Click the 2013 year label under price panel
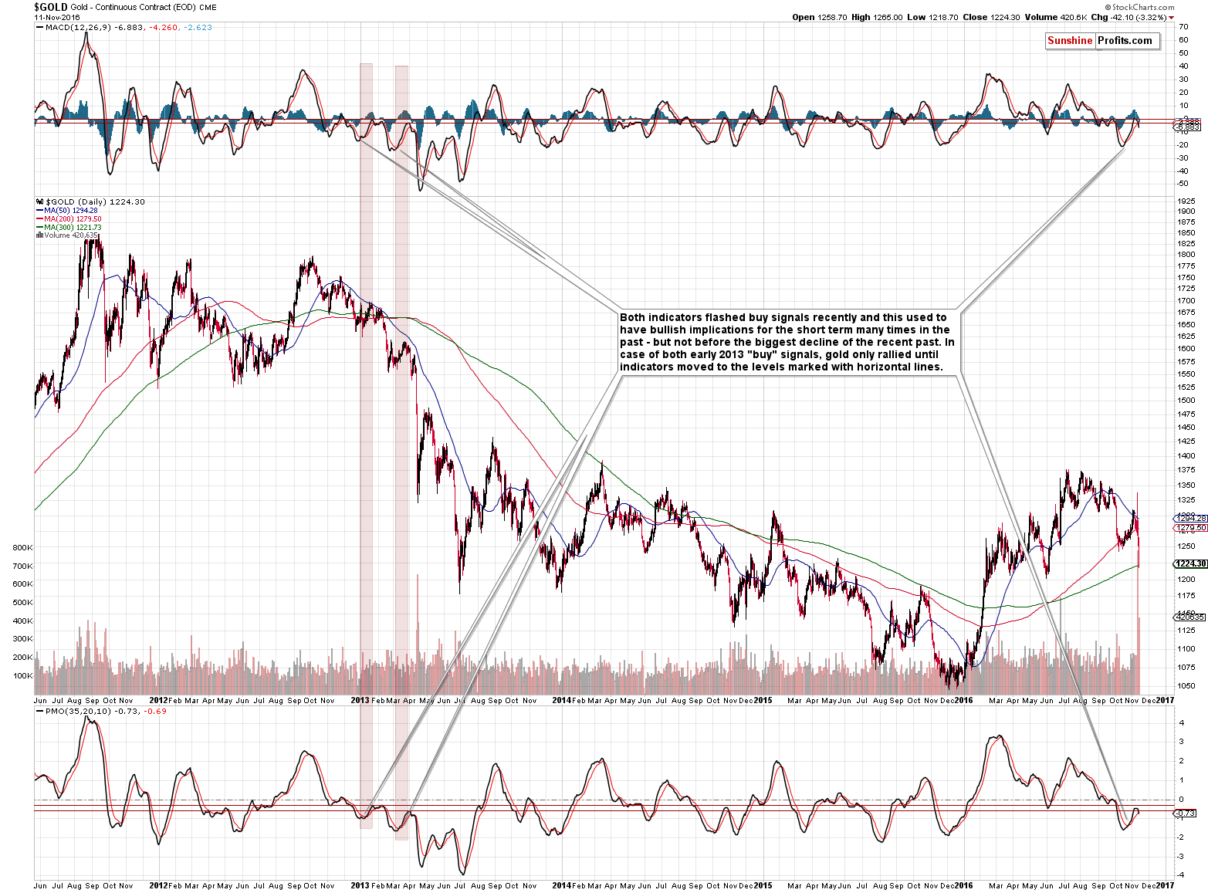The width and height of the screenshot is (1208, 893). coord(360,701)
